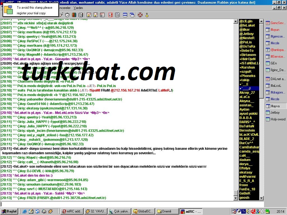Switch to the #Service... channel window
This screenshot has height=215, width=287.
pos(276,57)
